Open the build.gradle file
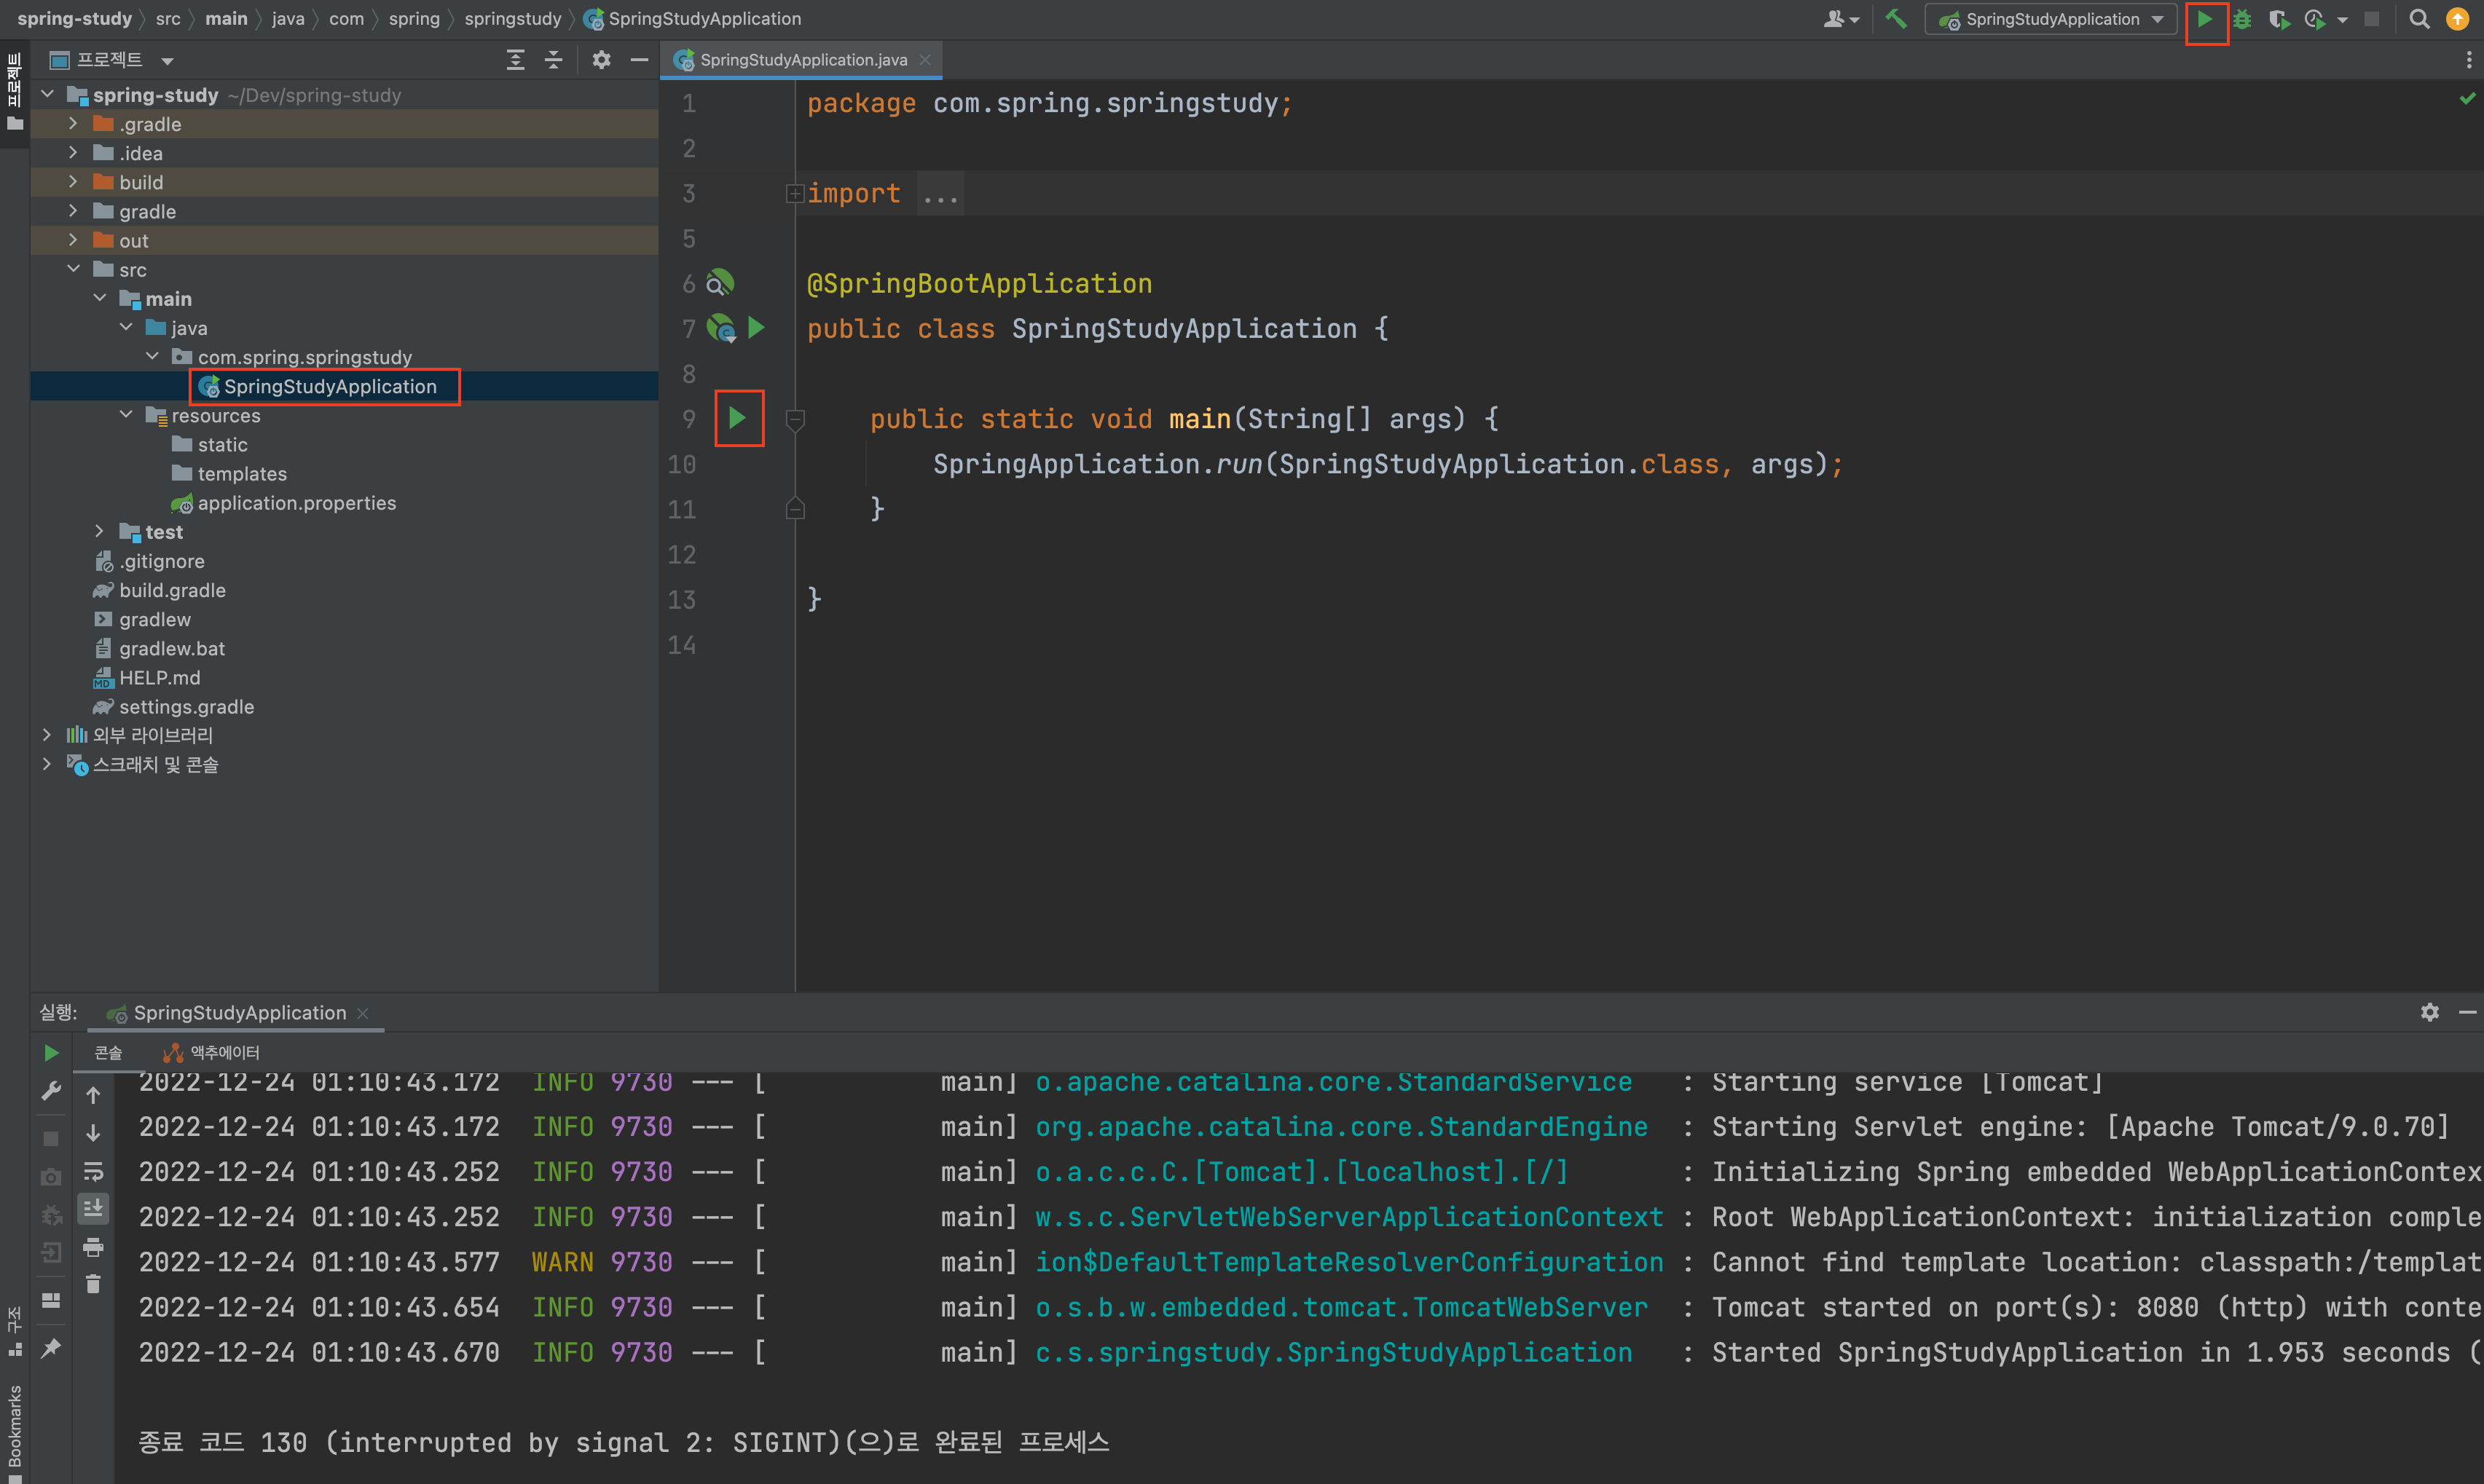2484x1484 pixels. [x=172, y=590]
